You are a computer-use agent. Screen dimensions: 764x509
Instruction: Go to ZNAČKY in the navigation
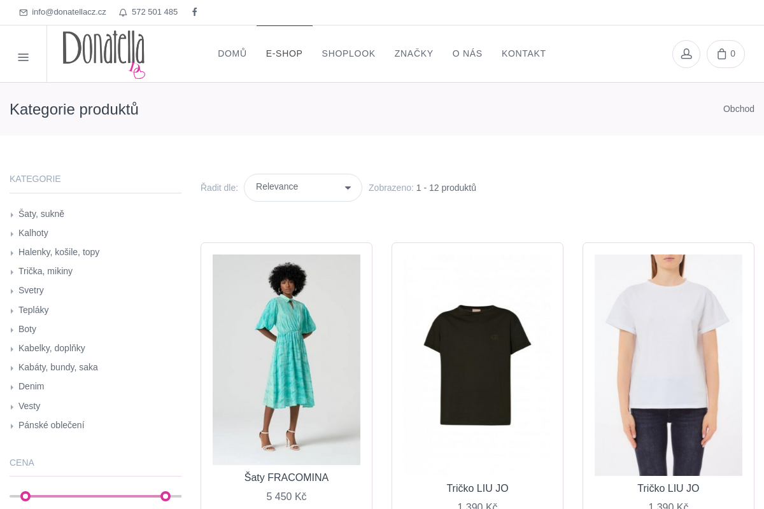point(414,53)
